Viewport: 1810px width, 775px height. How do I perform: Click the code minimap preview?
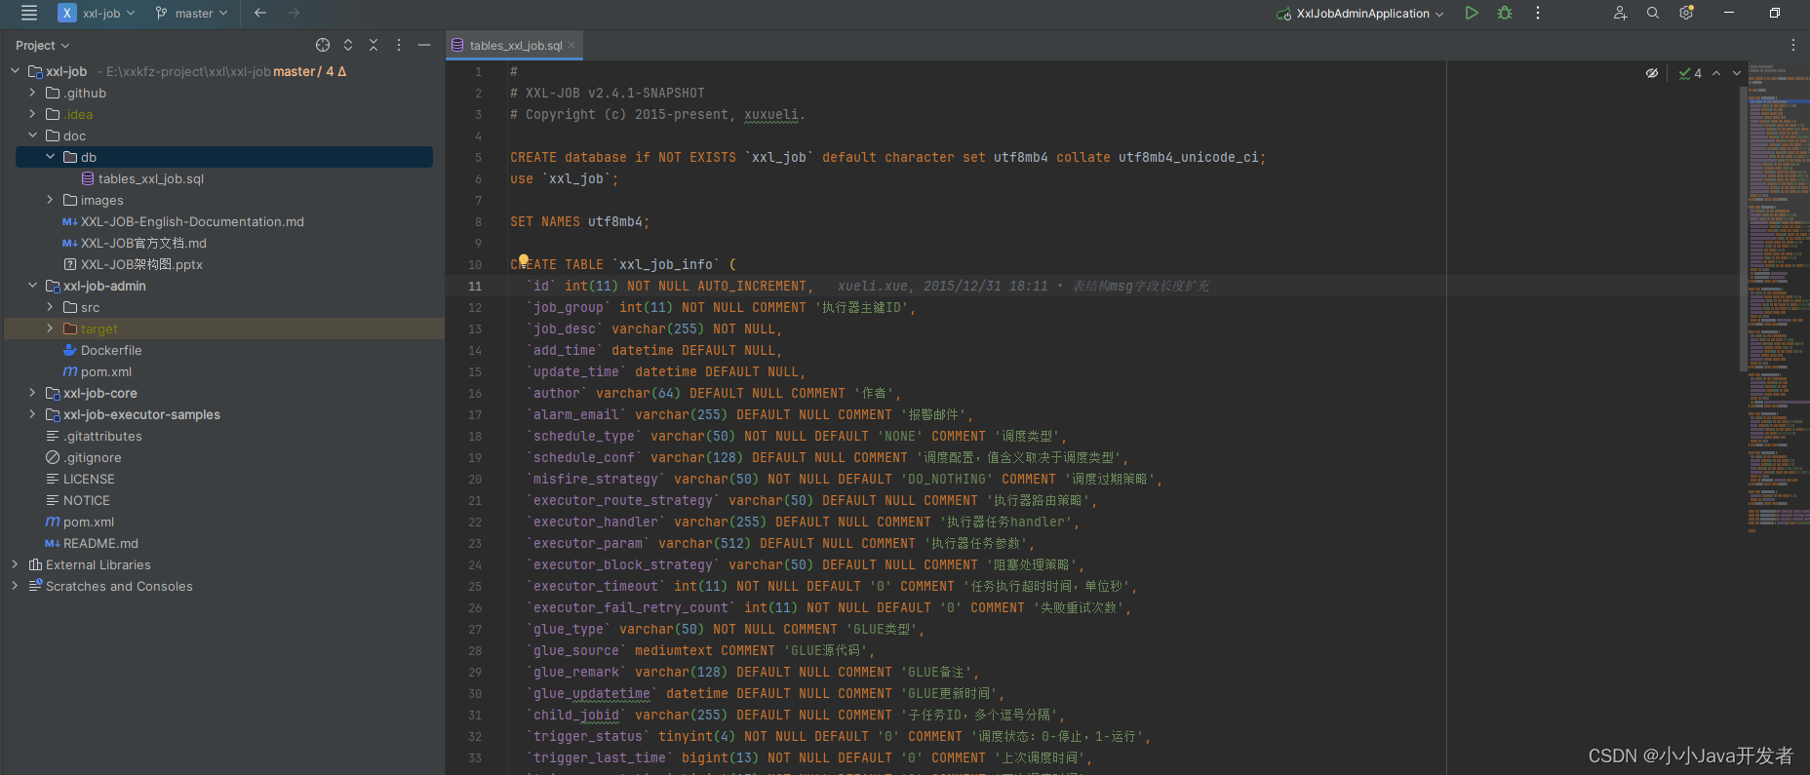[x=1778, y=297]
